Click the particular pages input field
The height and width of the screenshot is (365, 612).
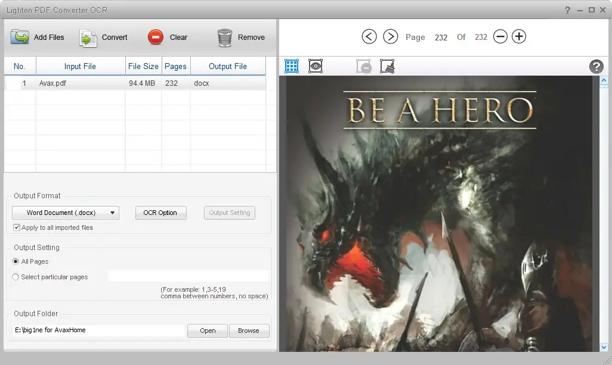[x=188, y=276]
